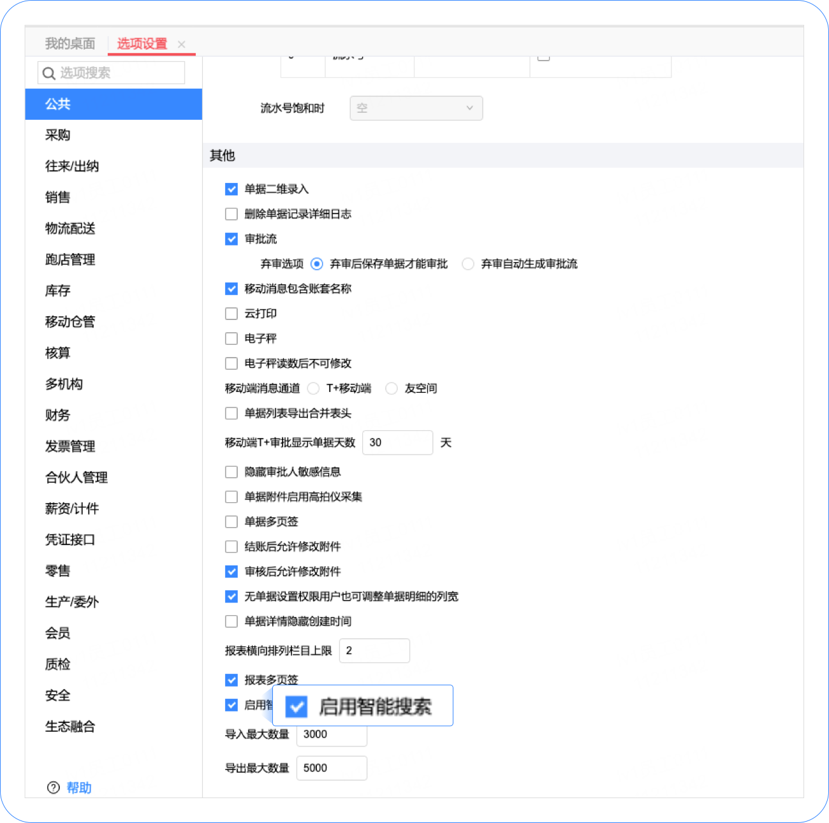Click the 导出最大数量 input box

click(332, 768)
